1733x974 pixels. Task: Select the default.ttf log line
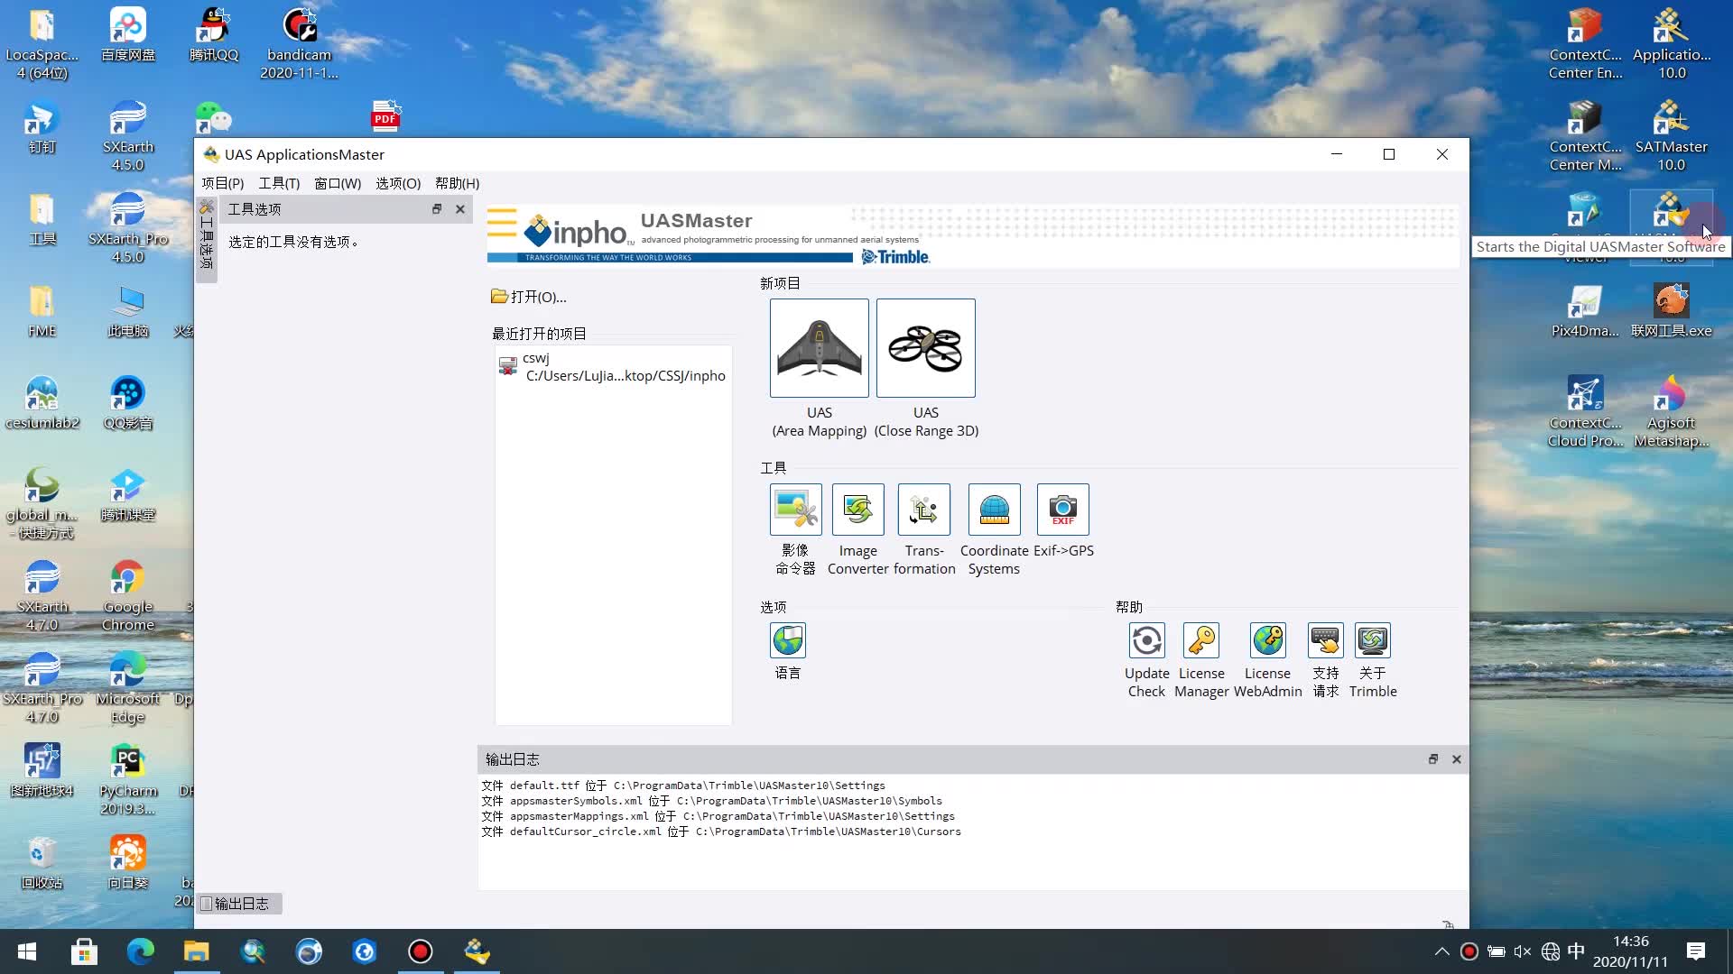click(683, 786)
